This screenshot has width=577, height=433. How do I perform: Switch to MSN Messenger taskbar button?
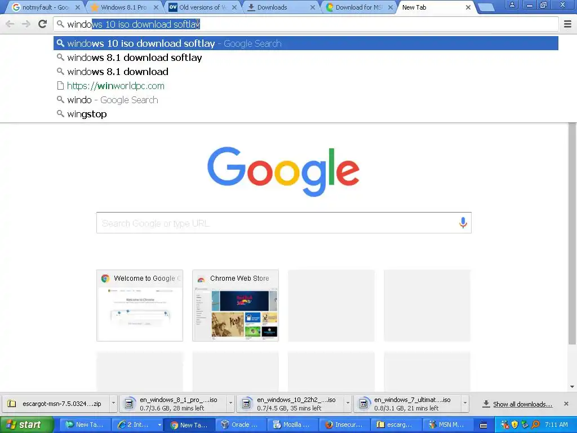click(x=449, y=425)
